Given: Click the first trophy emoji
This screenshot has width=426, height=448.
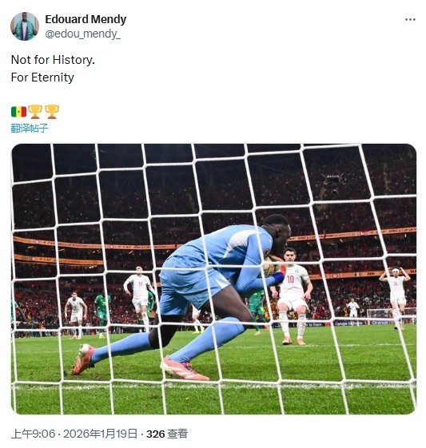Looking at the screenshot, I should (35, 112).
